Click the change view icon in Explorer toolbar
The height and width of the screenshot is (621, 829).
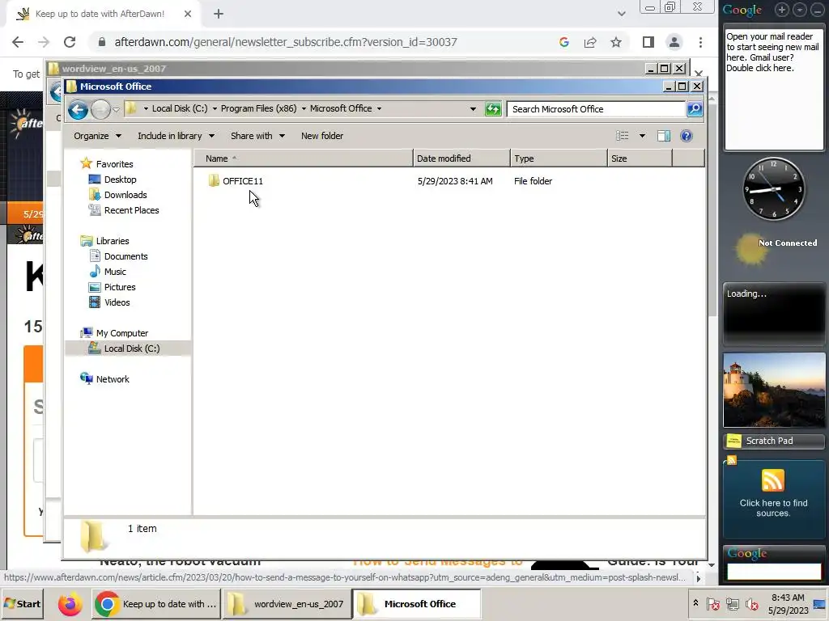tap(623, 136)
